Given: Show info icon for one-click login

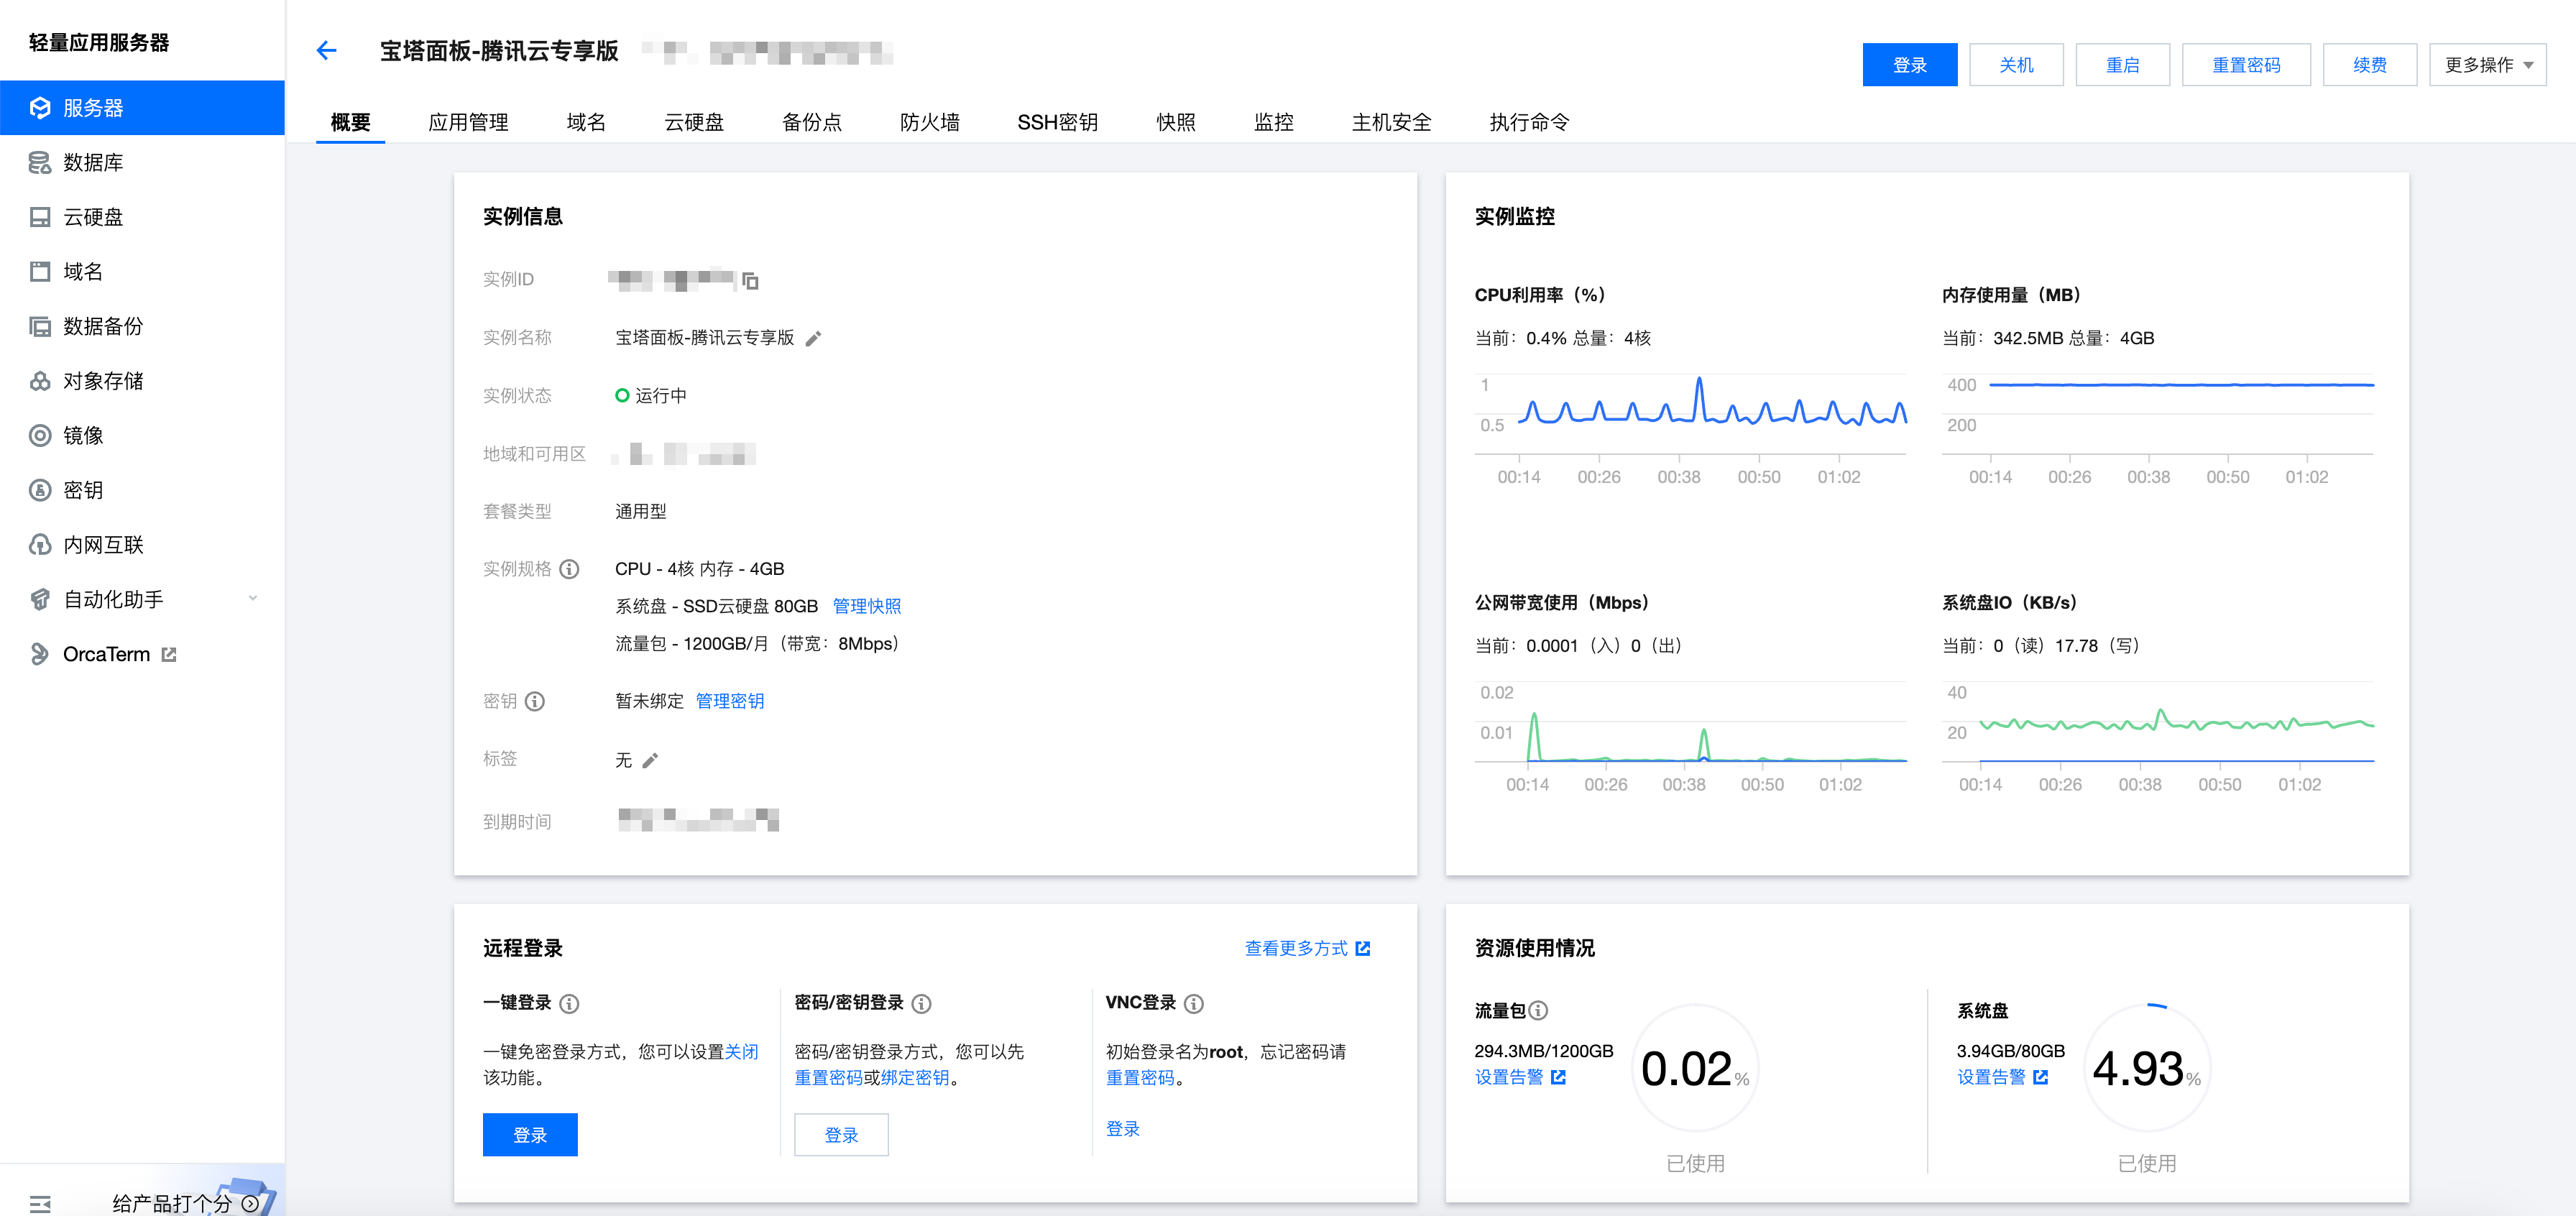Looking at the screenshot, I should 569,1003.
